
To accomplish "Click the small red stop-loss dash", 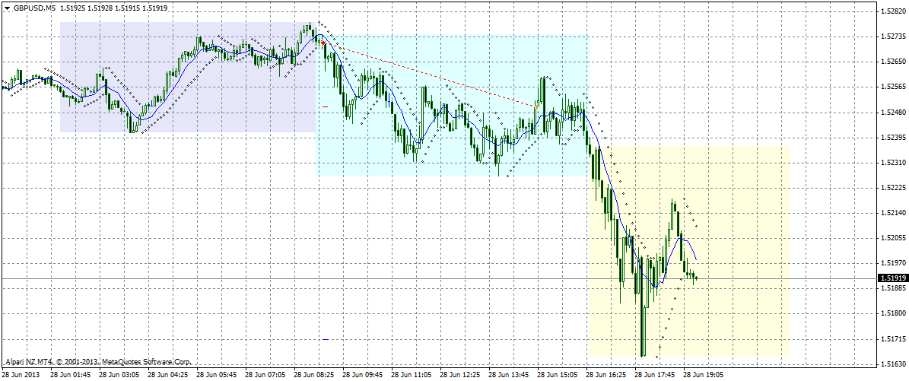I will [326, 106].
